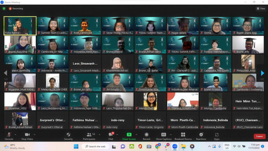Expand the arrow next to Participants
The image size is (268, 151).
point(99,134)
